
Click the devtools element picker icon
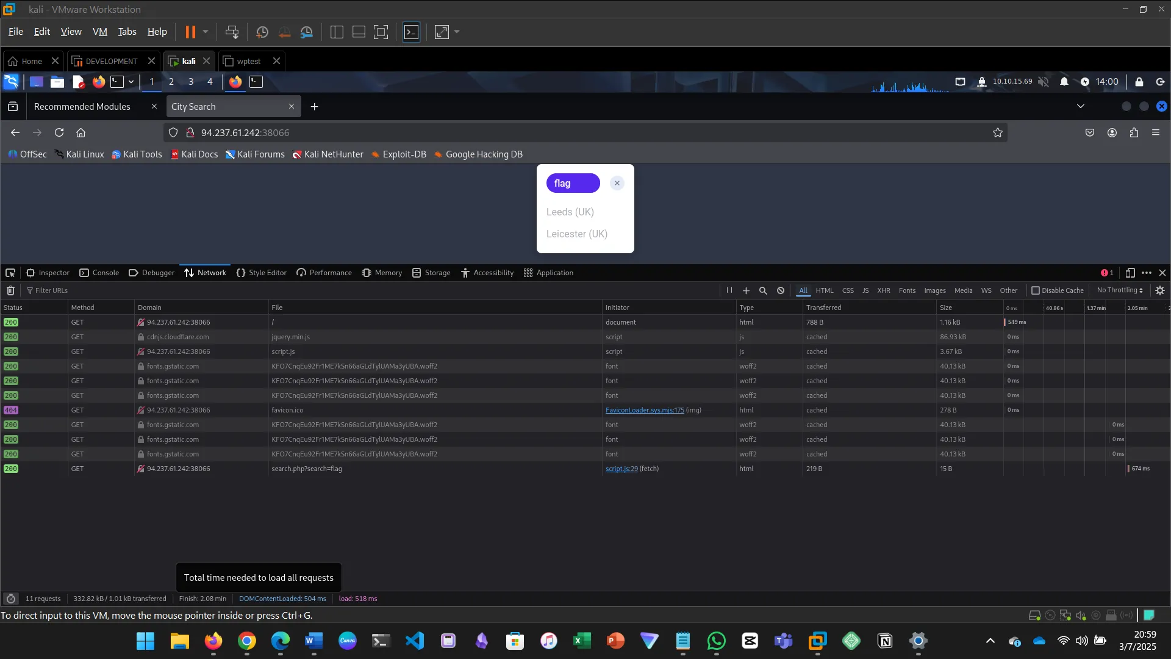pyautogui.click(x=10, y=273)
